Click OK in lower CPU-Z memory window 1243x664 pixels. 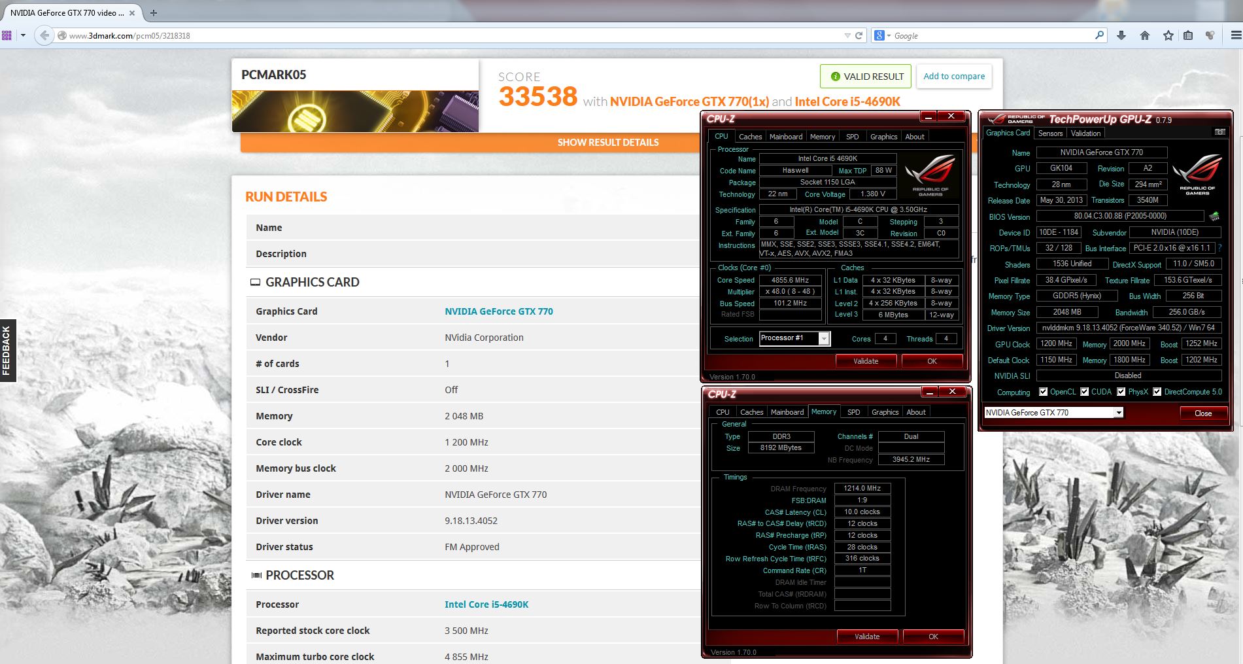[933, 637]
